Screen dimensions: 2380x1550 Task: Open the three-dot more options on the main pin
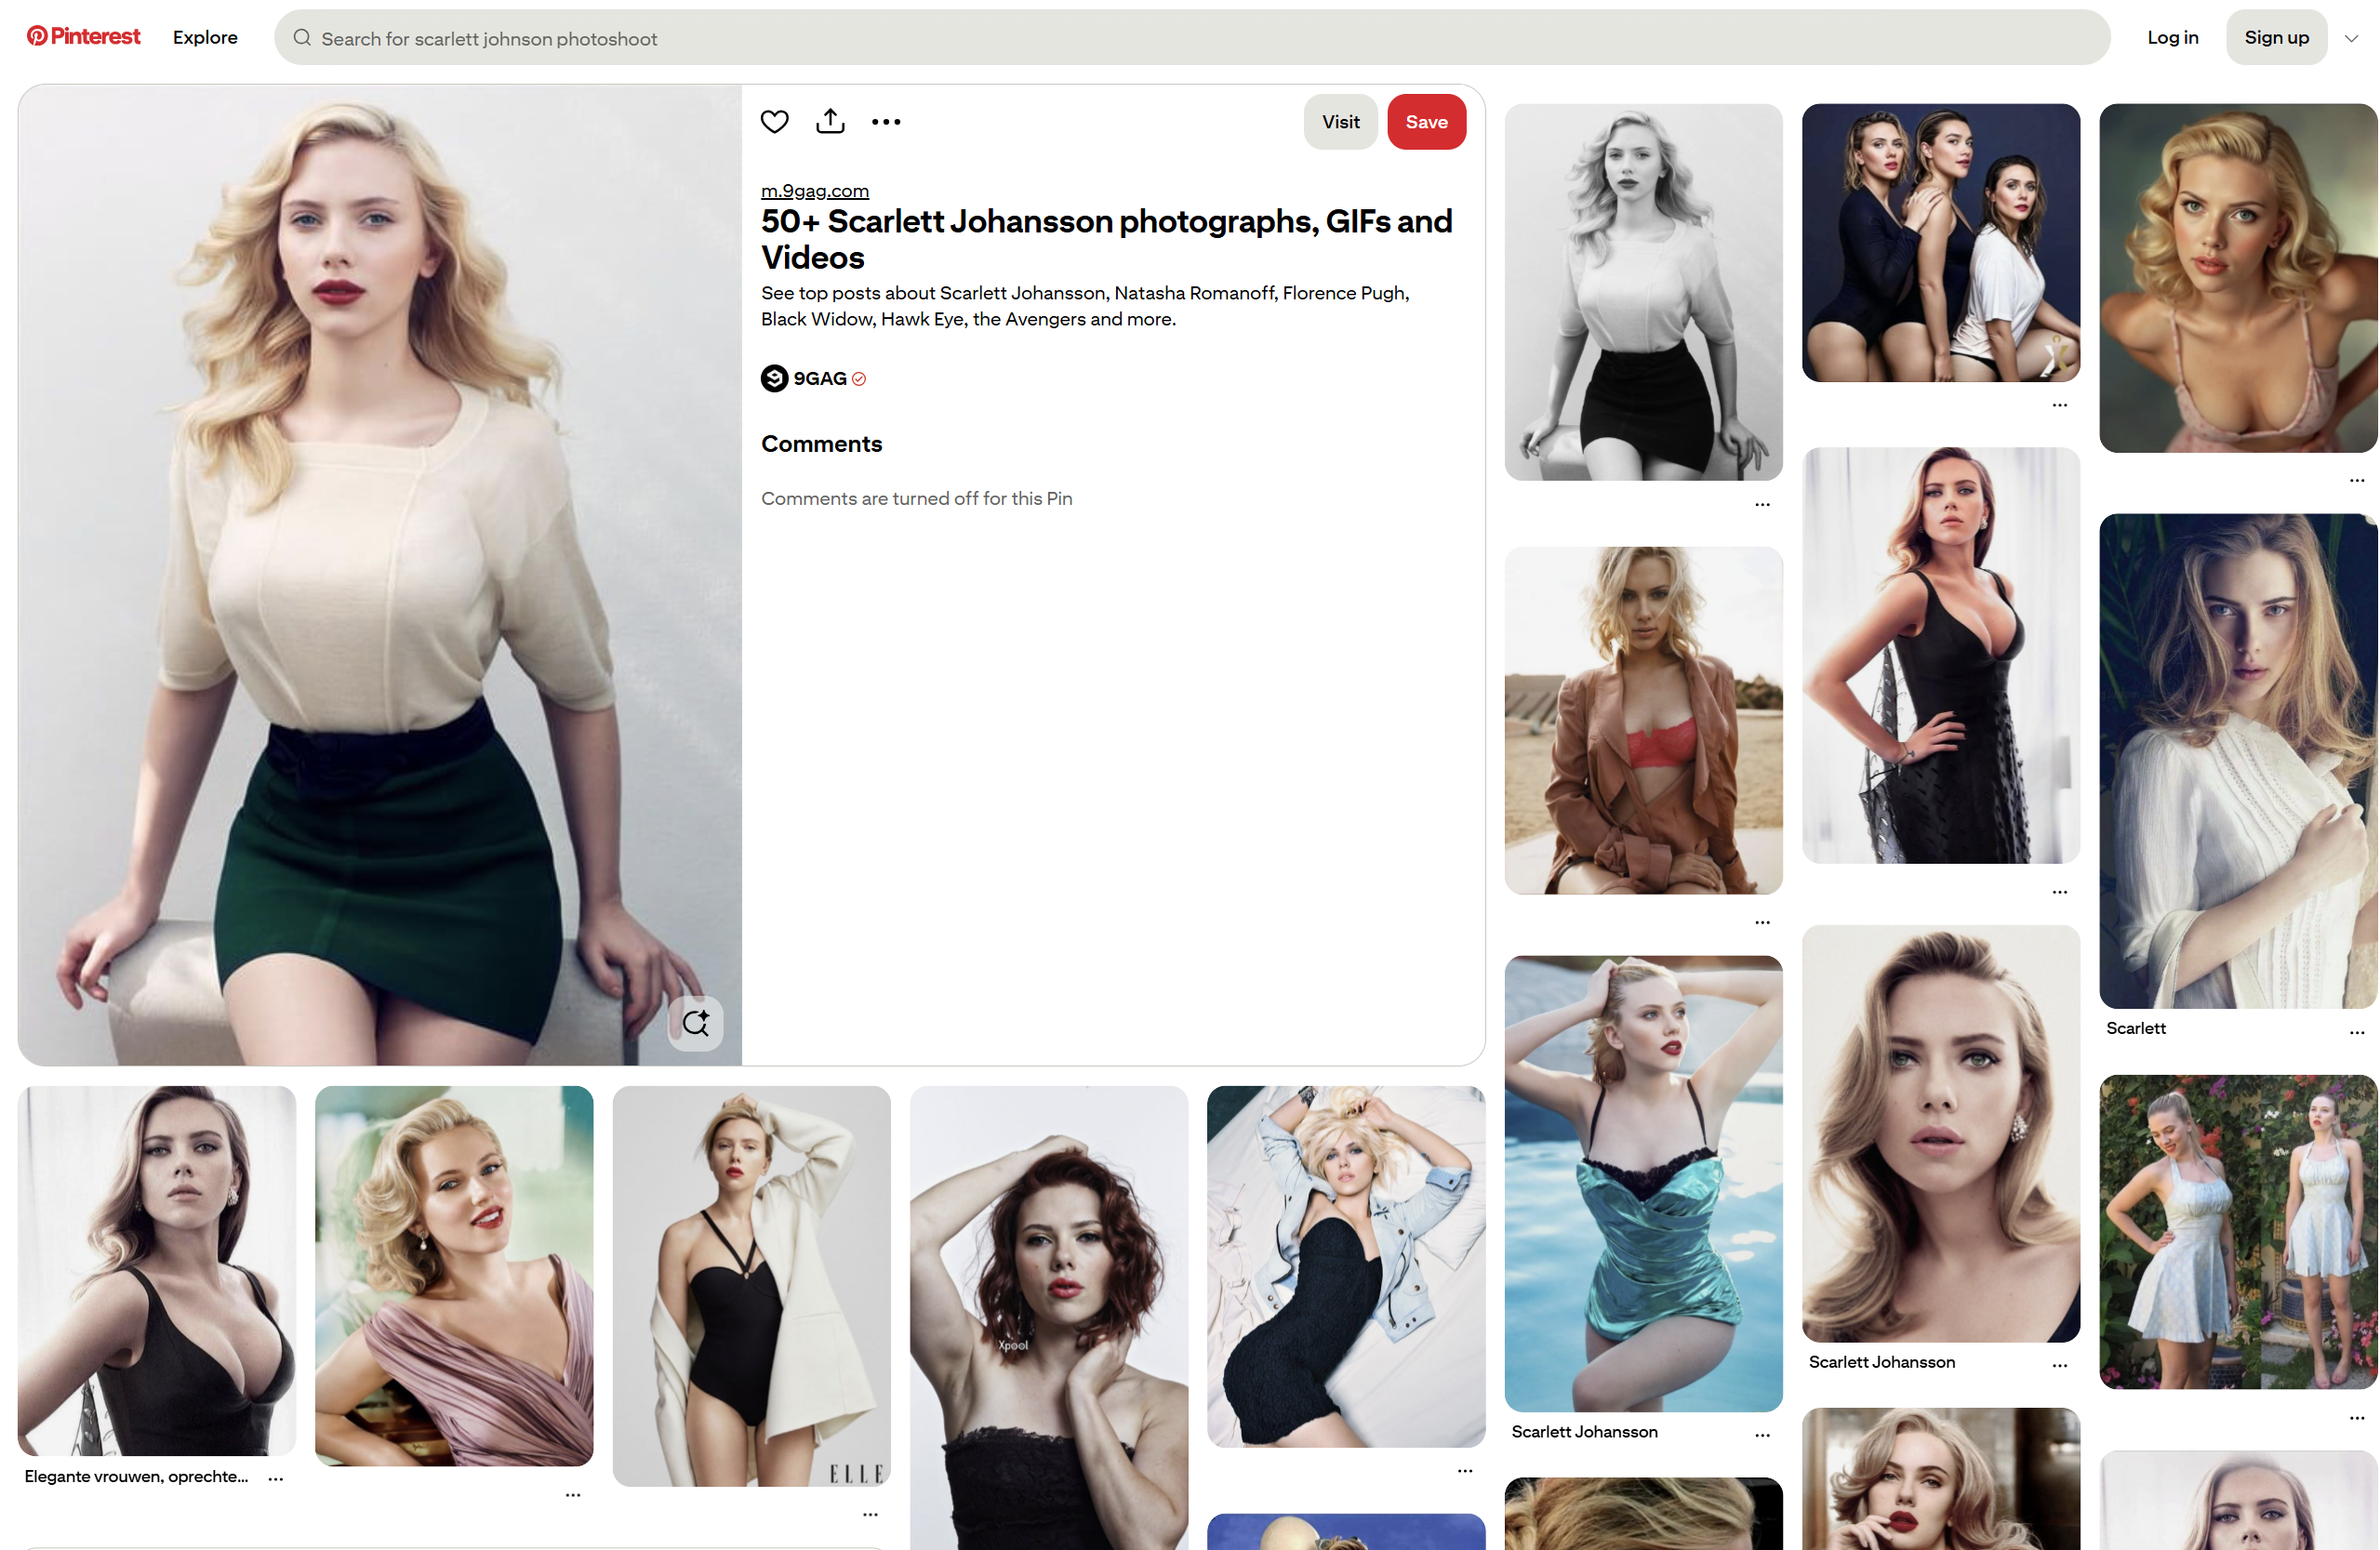click(x=886, y=122)
